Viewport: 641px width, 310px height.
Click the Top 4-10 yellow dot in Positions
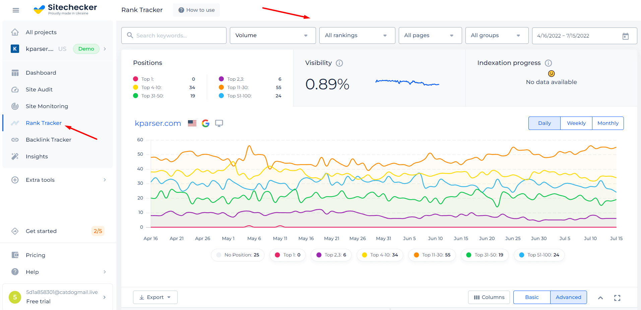tap(136, 87)
